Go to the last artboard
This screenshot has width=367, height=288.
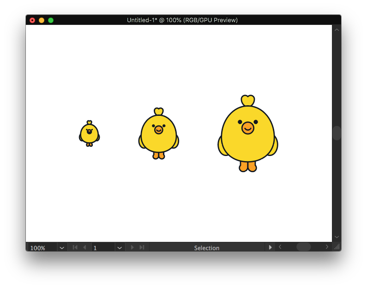pos(142,247)
